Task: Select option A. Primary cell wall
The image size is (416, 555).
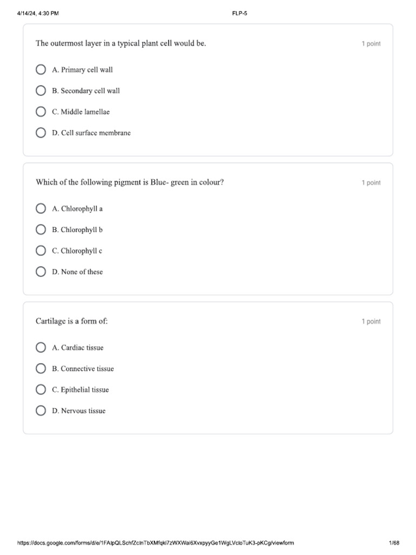Action: tap(41, 70)
